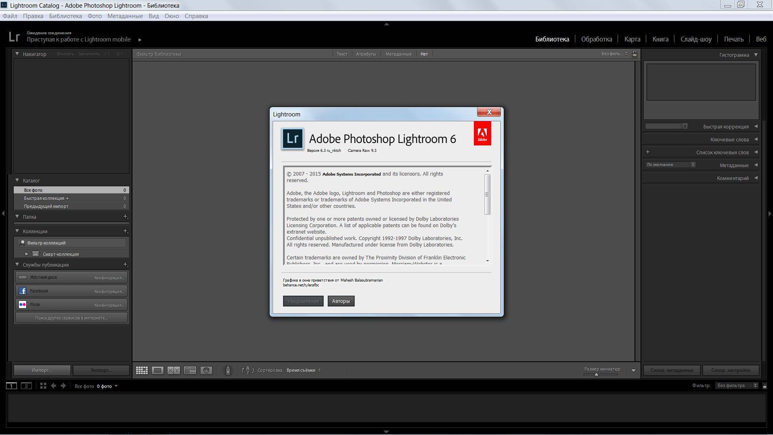Collapse the Navigator panel
Image resolution: width=773 pixels, height=435 pixels.
[x=17, y=54]
